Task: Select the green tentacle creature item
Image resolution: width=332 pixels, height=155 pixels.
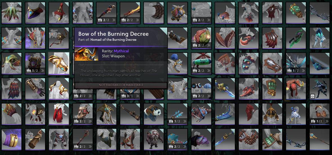Action: tap(12, 13)
